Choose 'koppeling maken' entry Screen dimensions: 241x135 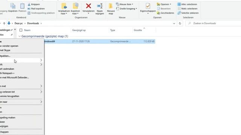(x=8, y=117)
